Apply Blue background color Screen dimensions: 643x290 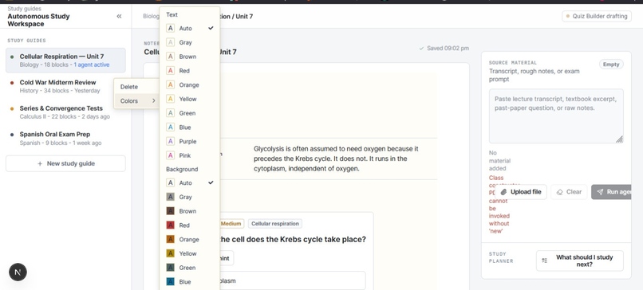tap(189, 282)
